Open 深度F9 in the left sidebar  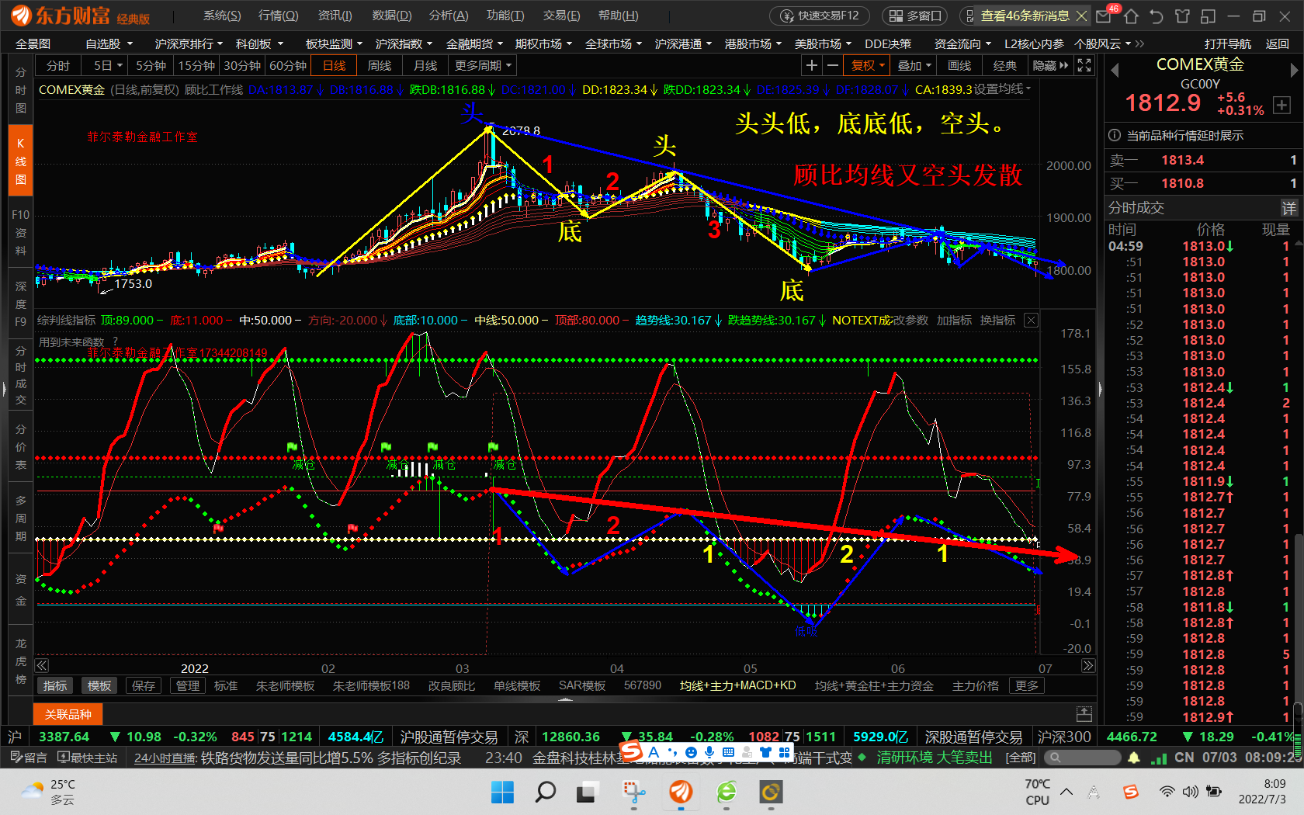tap(21, 303)
